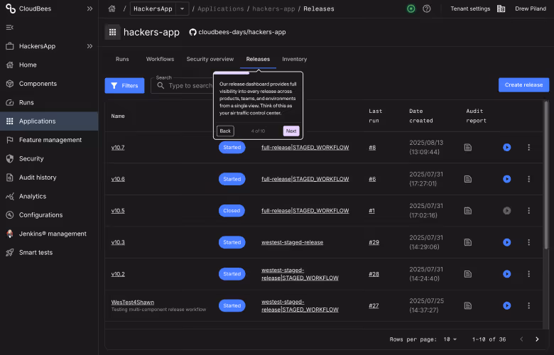Viewport: 554px width, 355px height.
Task: Open more options for WesTest4Shawn
Action: [x=528, y=305]
